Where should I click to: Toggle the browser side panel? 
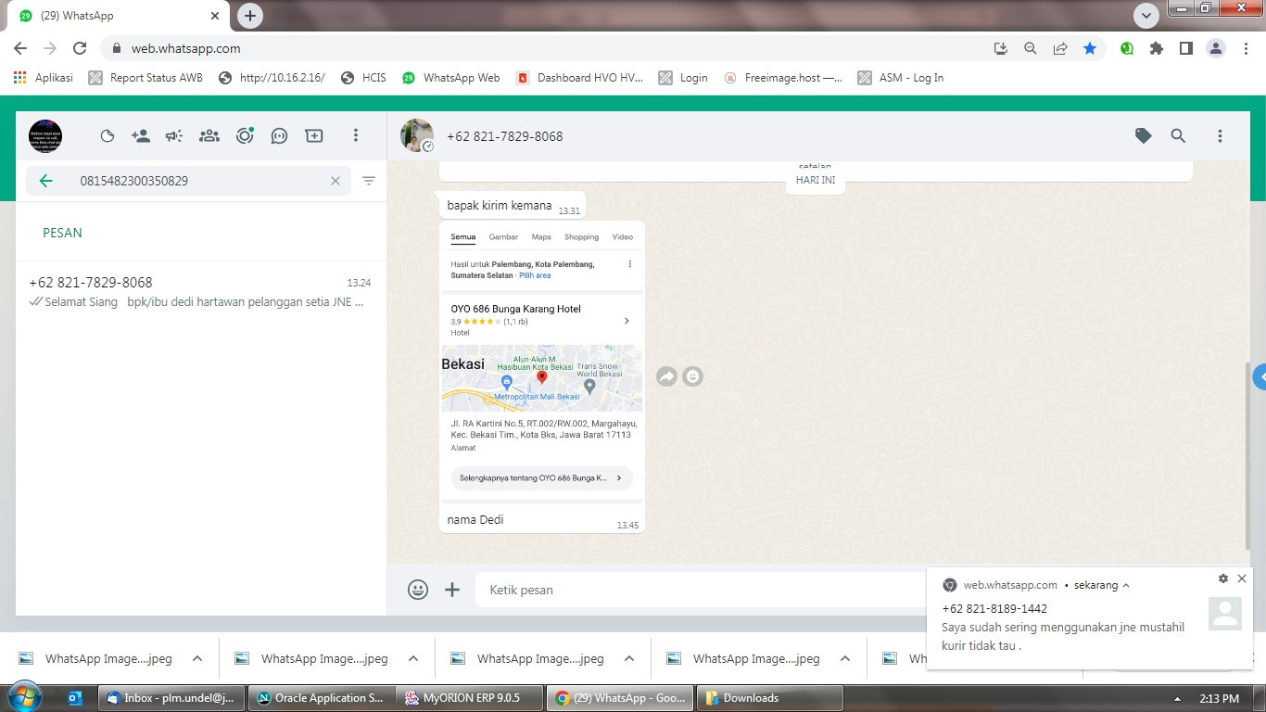pos(1185,48)
